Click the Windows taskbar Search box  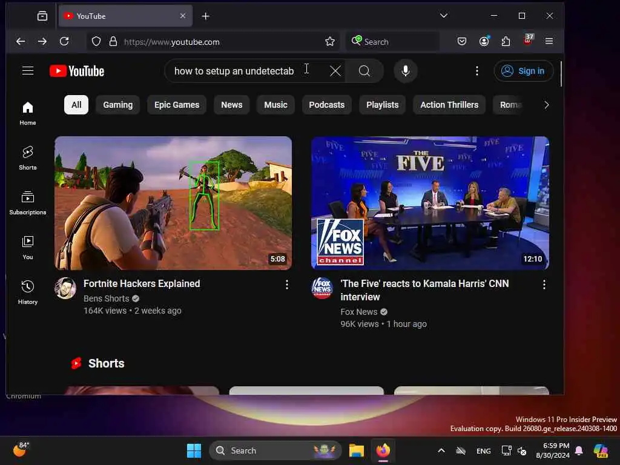tap(275, 450)
